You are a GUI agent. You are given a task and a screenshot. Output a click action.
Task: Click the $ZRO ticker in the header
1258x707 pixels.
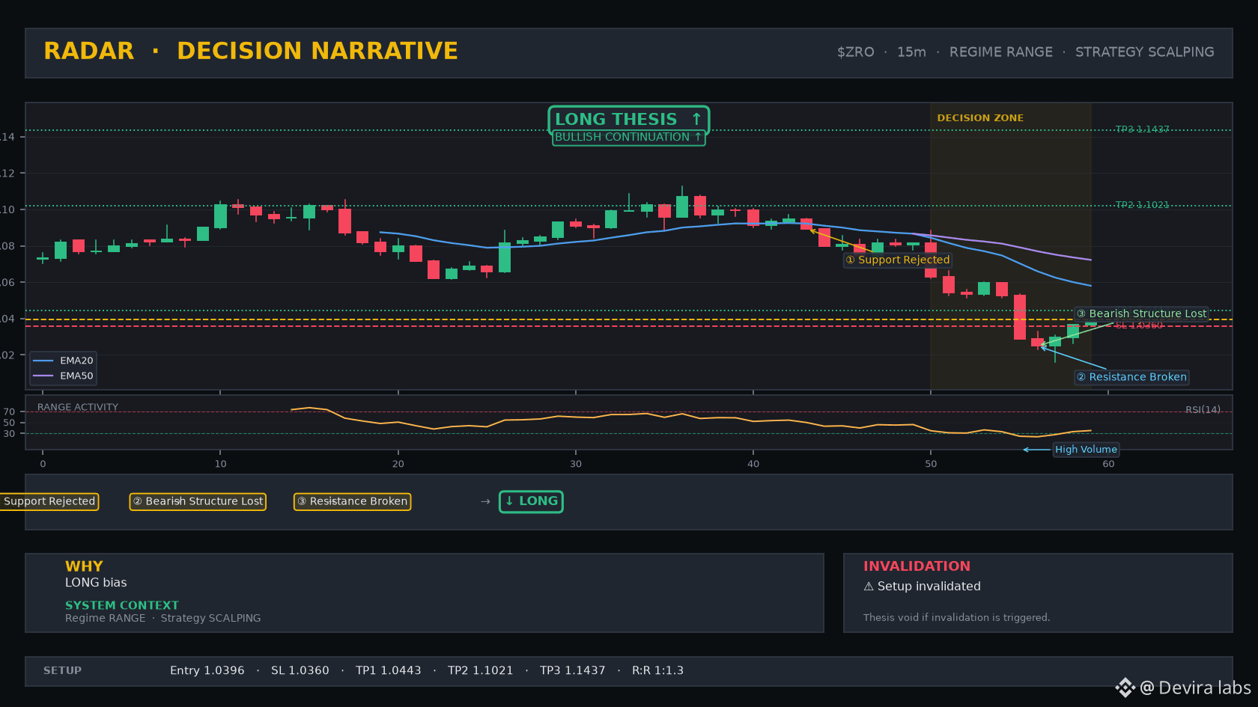[856, 52]
